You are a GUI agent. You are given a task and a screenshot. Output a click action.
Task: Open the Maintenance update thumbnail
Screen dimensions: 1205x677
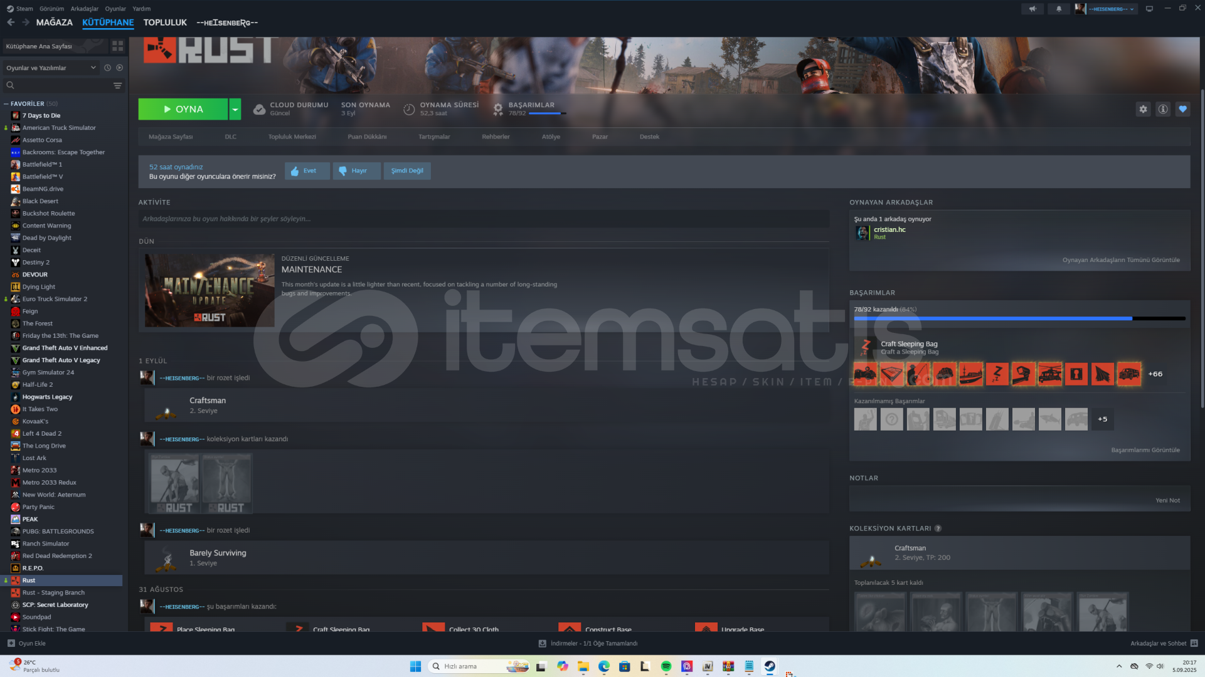tap(210, 290)
